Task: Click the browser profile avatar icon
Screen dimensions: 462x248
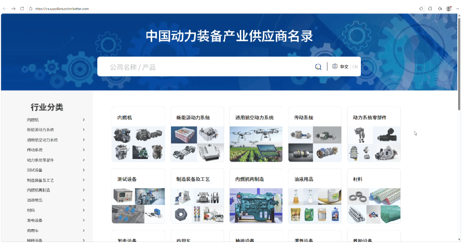Action: (448, 9)
